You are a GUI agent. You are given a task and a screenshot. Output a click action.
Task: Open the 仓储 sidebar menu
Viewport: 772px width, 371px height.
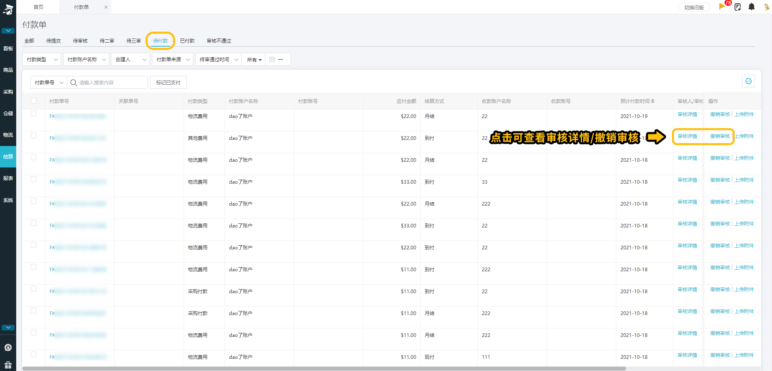[x=8, y=114]
